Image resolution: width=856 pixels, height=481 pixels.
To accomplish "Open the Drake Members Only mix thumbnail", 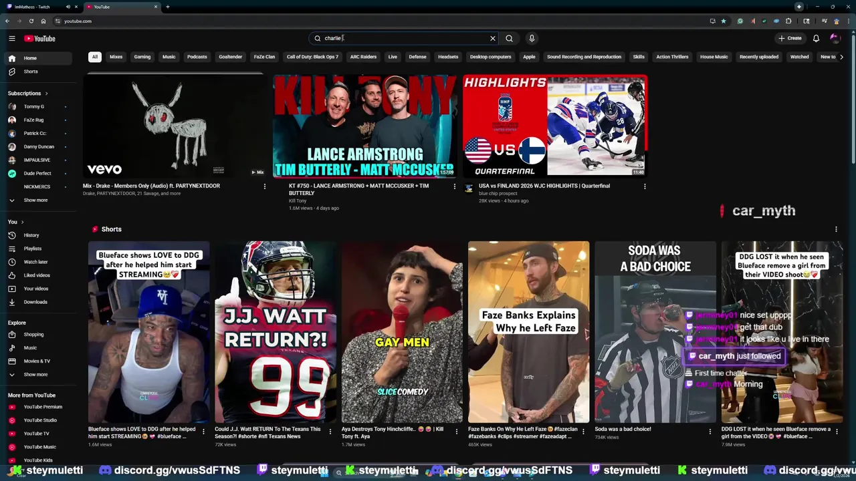I will click(x=175, y=126).
